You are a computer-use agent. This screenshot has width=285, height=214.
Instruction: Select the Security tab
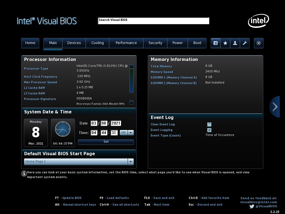155,43
